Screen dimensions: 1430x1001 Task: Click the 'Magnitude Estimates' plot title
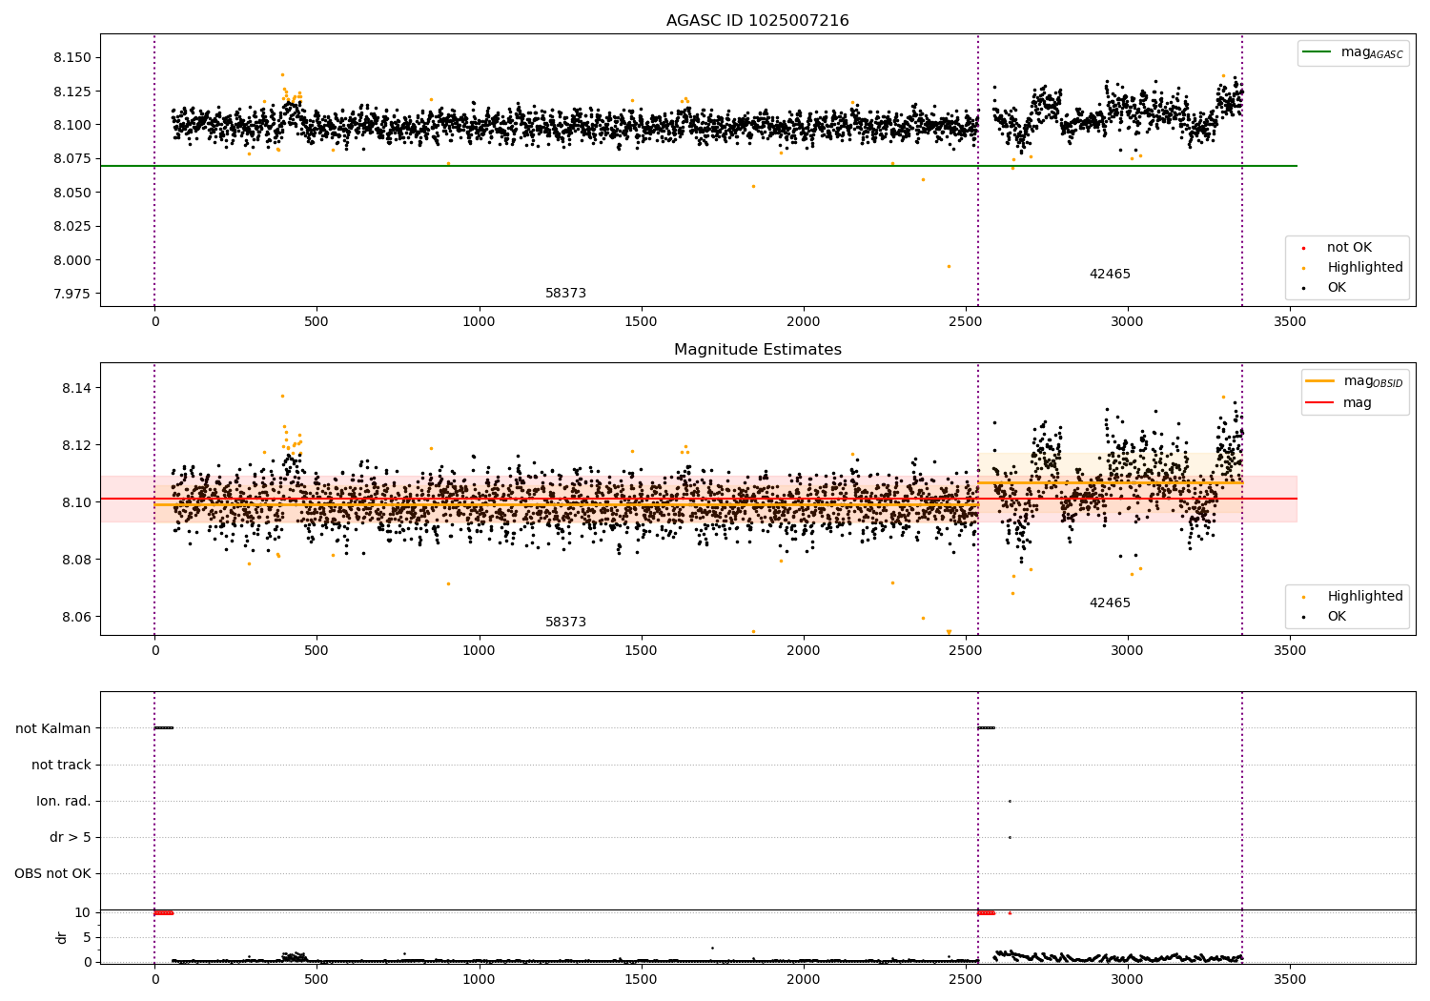(757, 350)
